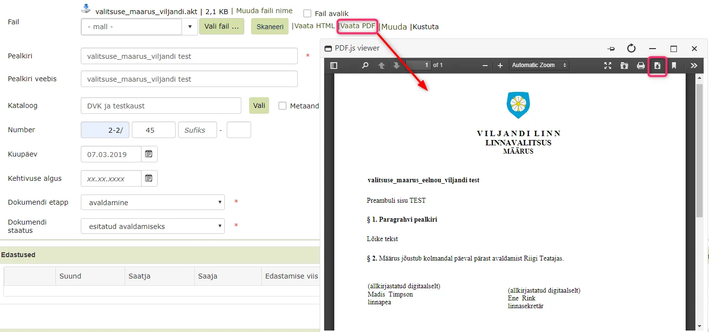This screenshot has width=709, height=332.
Task: Click the PDF viewer vertical scrollbar thumb
Action: 700,150
